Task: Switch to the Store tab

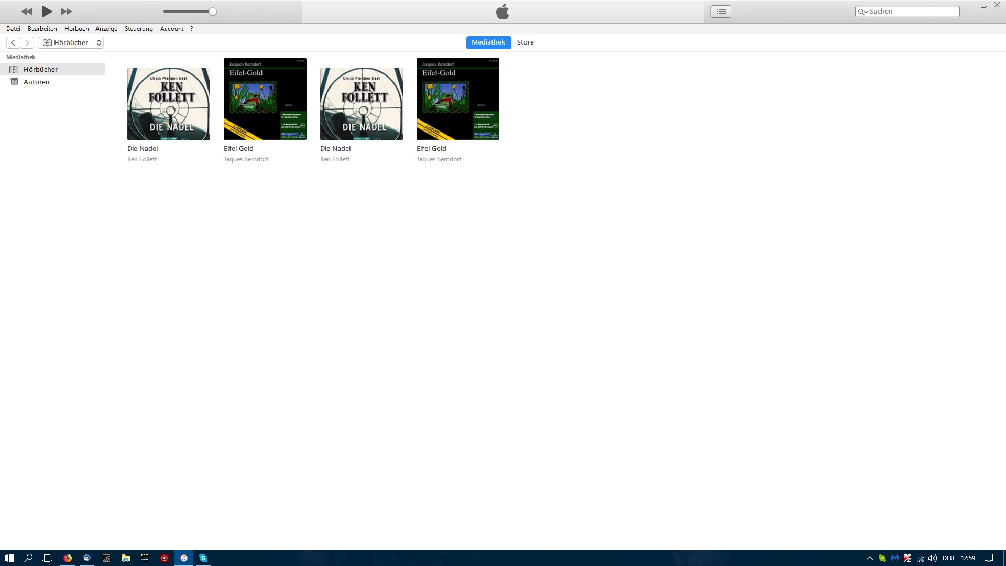Action: pyautogui.click(x=526, y=42)
